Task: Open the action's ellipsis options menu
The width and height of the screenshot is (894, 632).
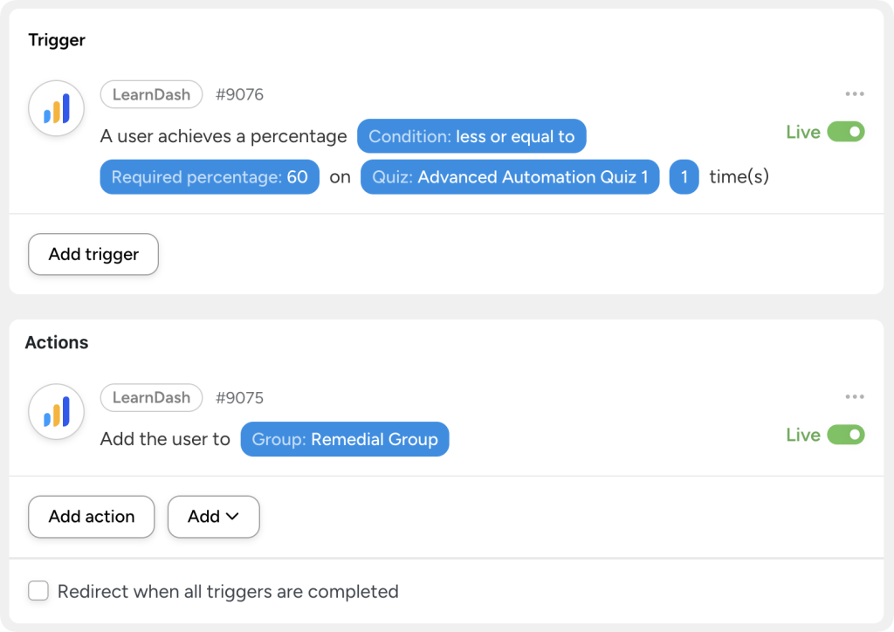Action: [x=854, y=396]
